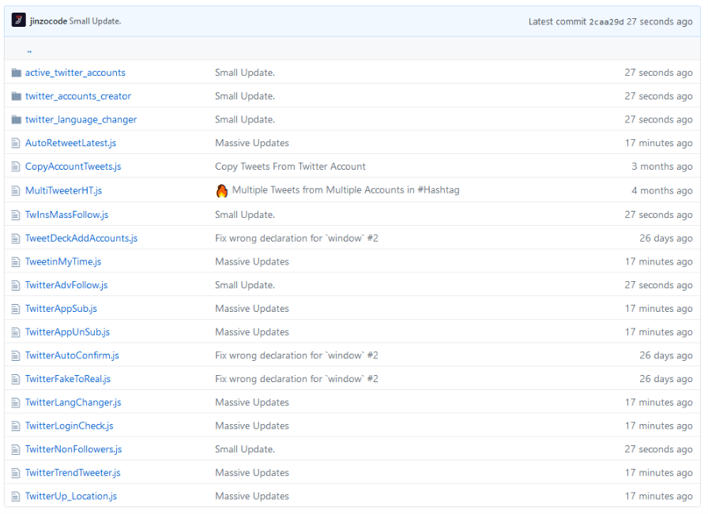
Task: Click '27 seconds ago' in Latest commit header
Action: pyautogui.click(x=660, y=21)
